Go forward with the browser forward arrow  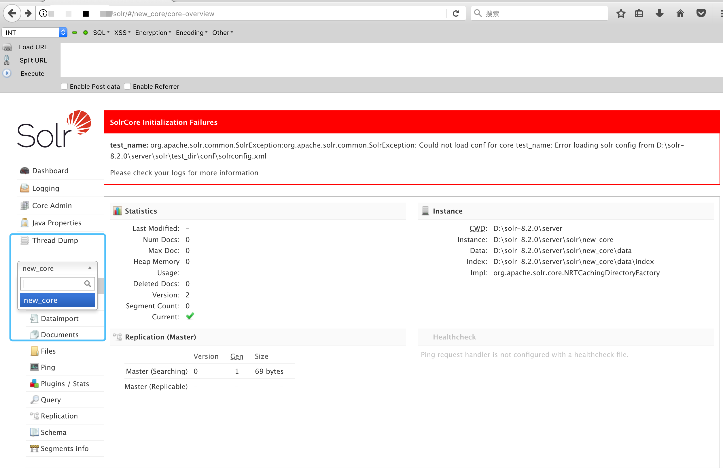click(x=28, y=13)
